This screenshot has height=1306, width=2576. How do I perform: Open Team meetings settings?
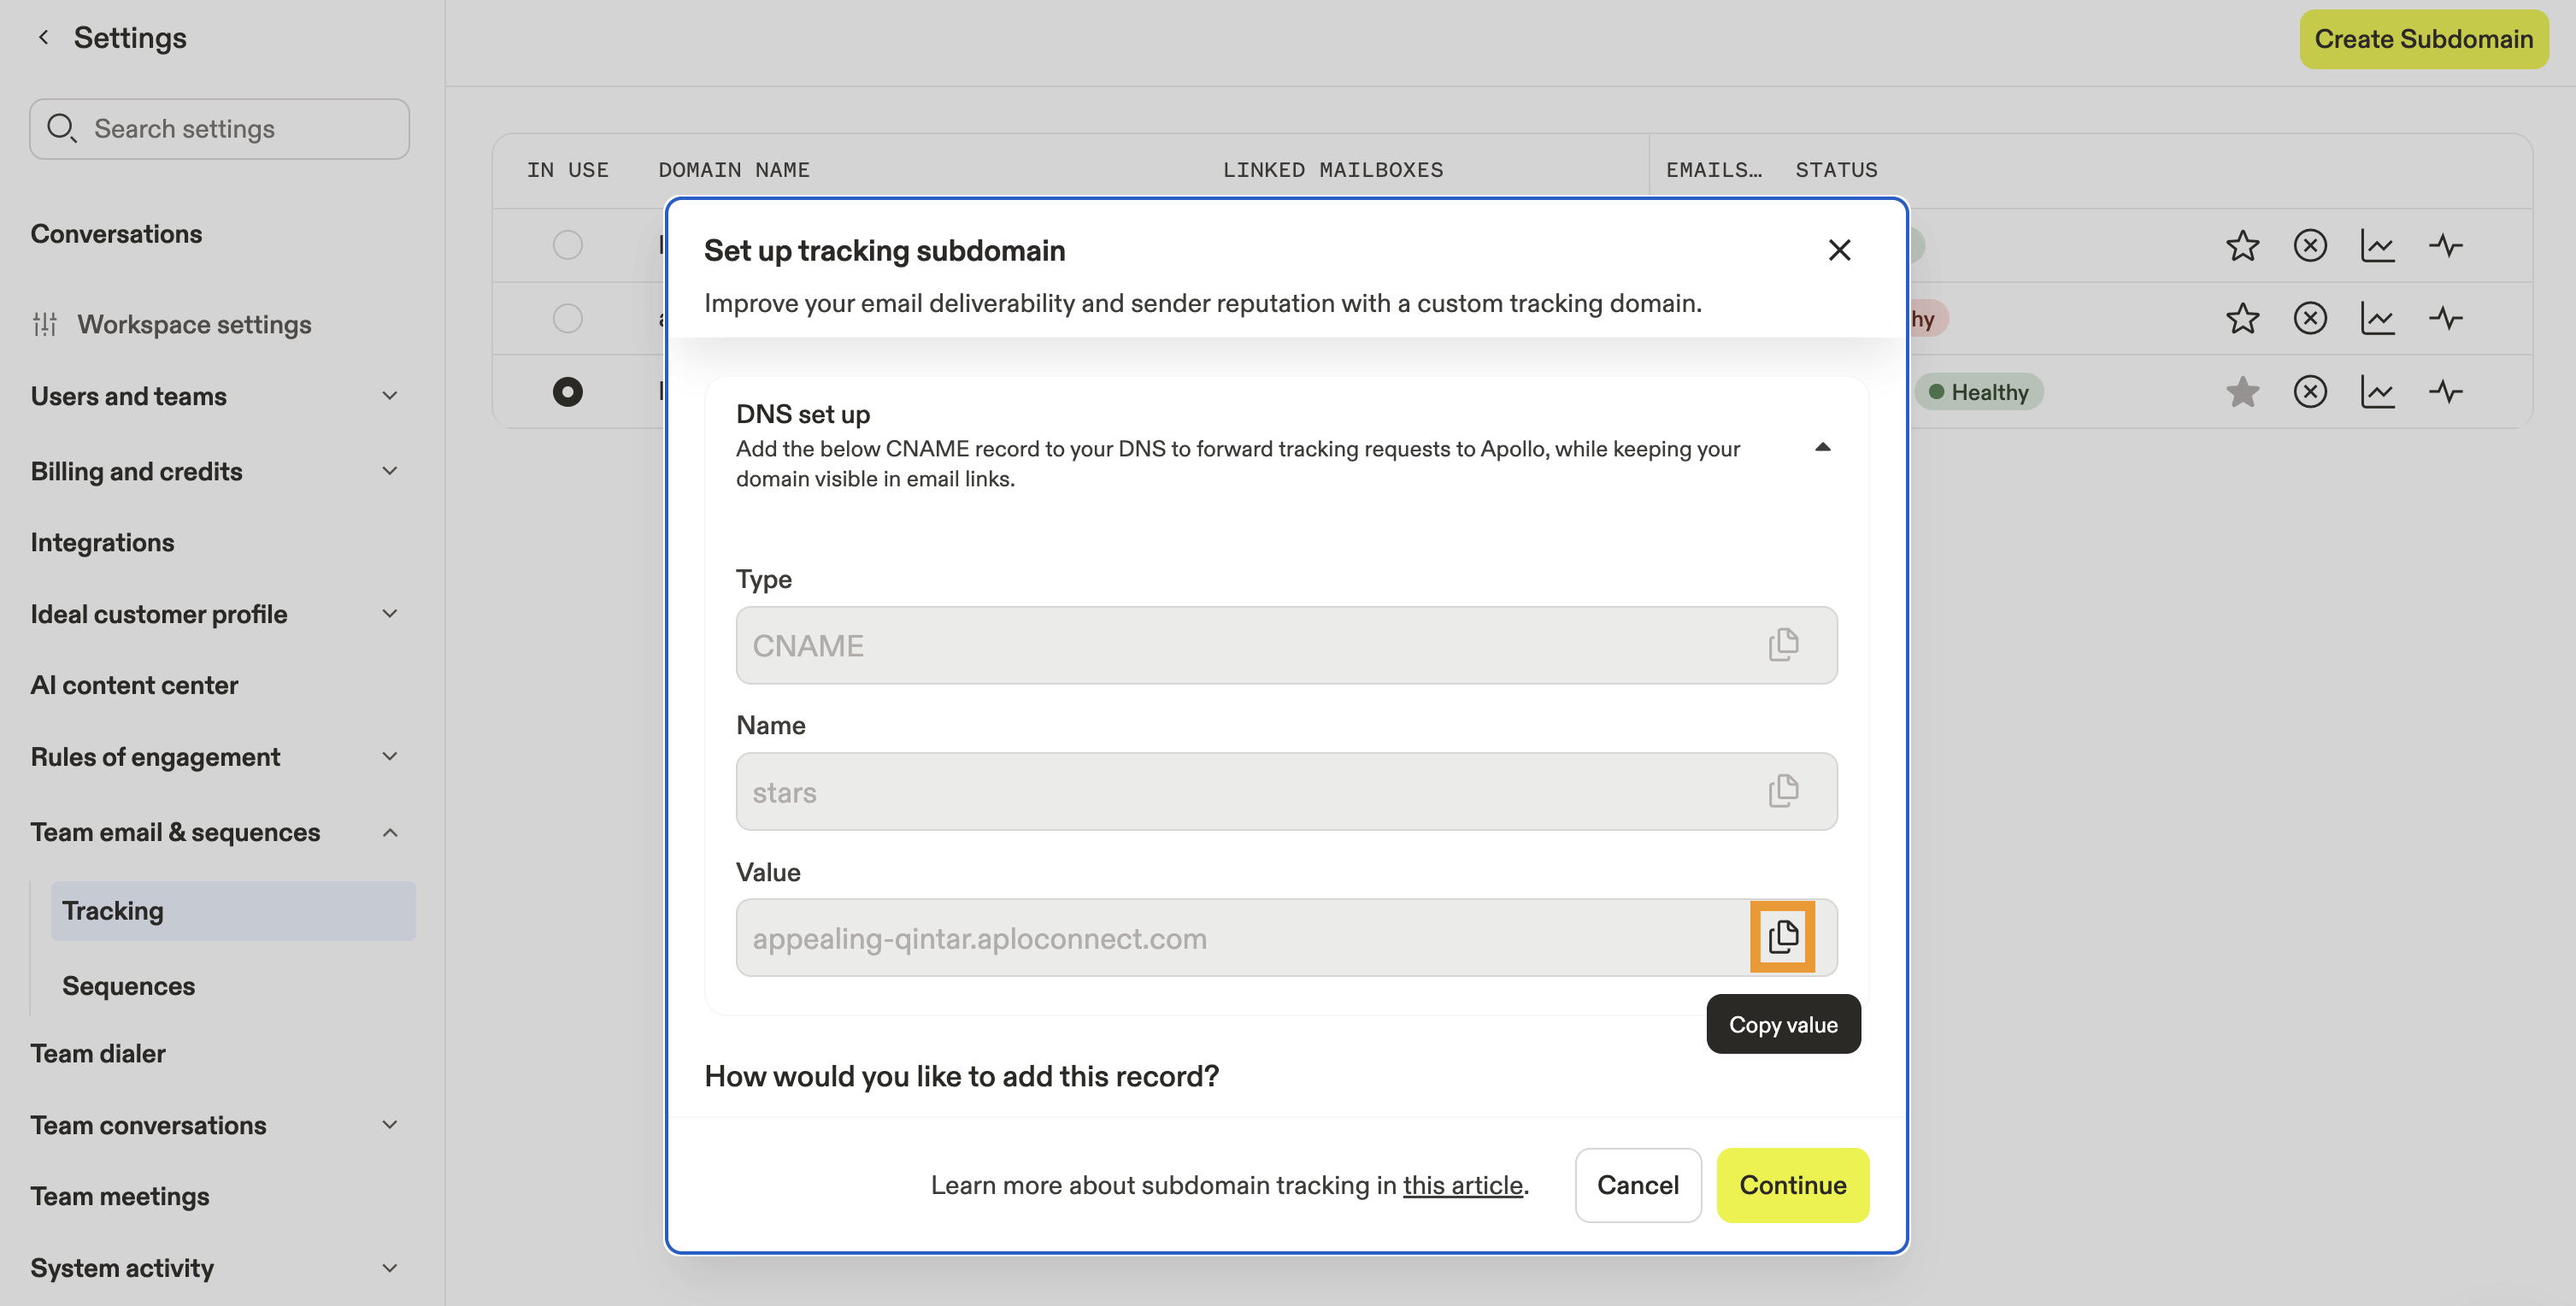(120, 1196)
